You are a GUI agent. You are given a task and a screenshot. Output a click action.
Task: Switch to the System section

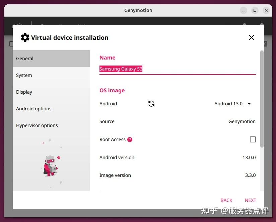pyautogui.click(x=24, y=75)
